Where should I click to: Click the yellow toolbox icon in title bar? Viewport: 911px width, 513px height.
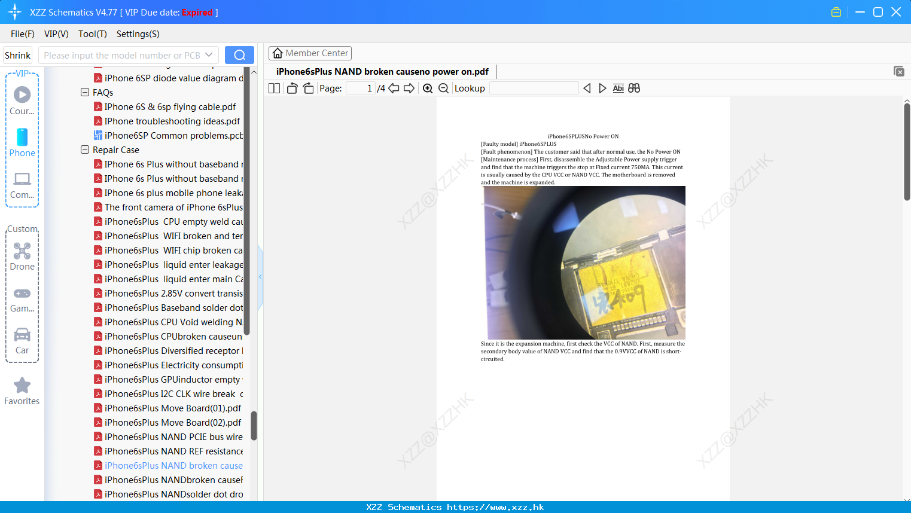[x=836, y=12]
